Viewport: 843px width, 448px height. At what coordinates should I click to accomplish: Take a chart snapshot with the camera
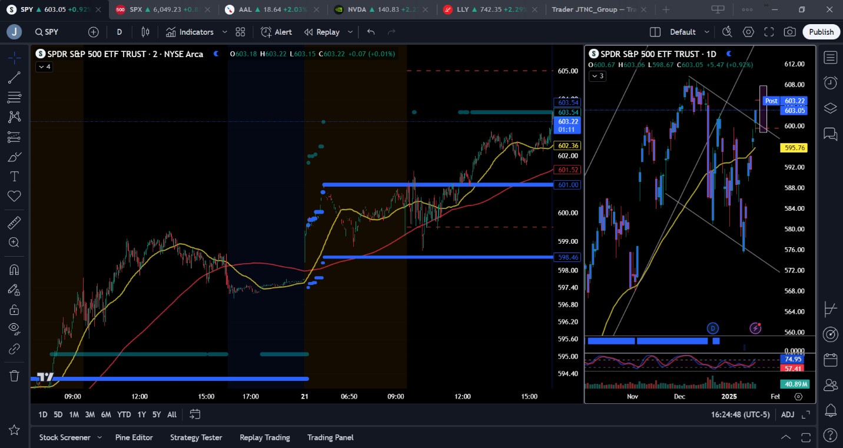tap(790, 32)
